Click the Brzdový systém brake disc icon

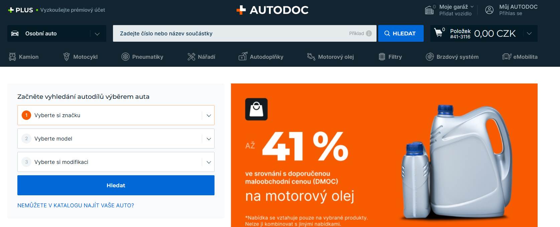coord(430,57)
